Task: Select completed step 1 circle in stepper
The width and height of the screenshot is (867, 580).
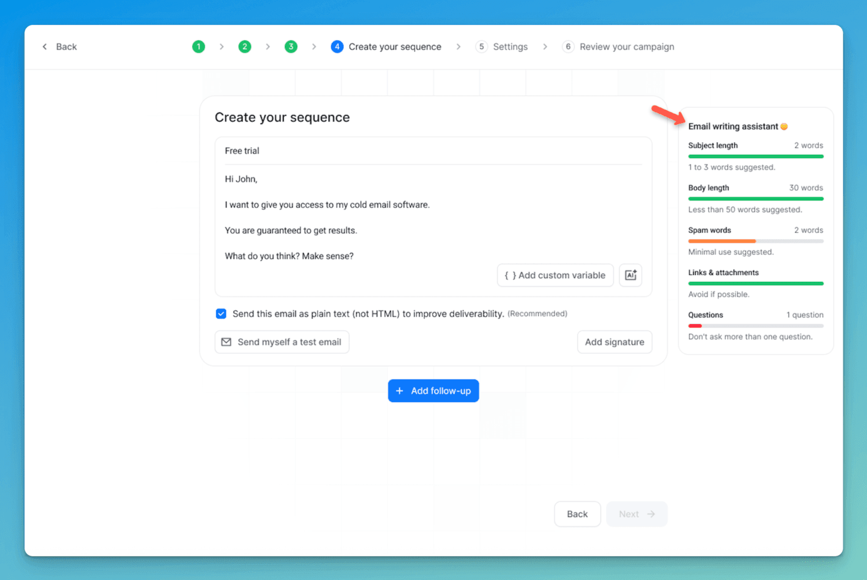Action: point(198,46)
